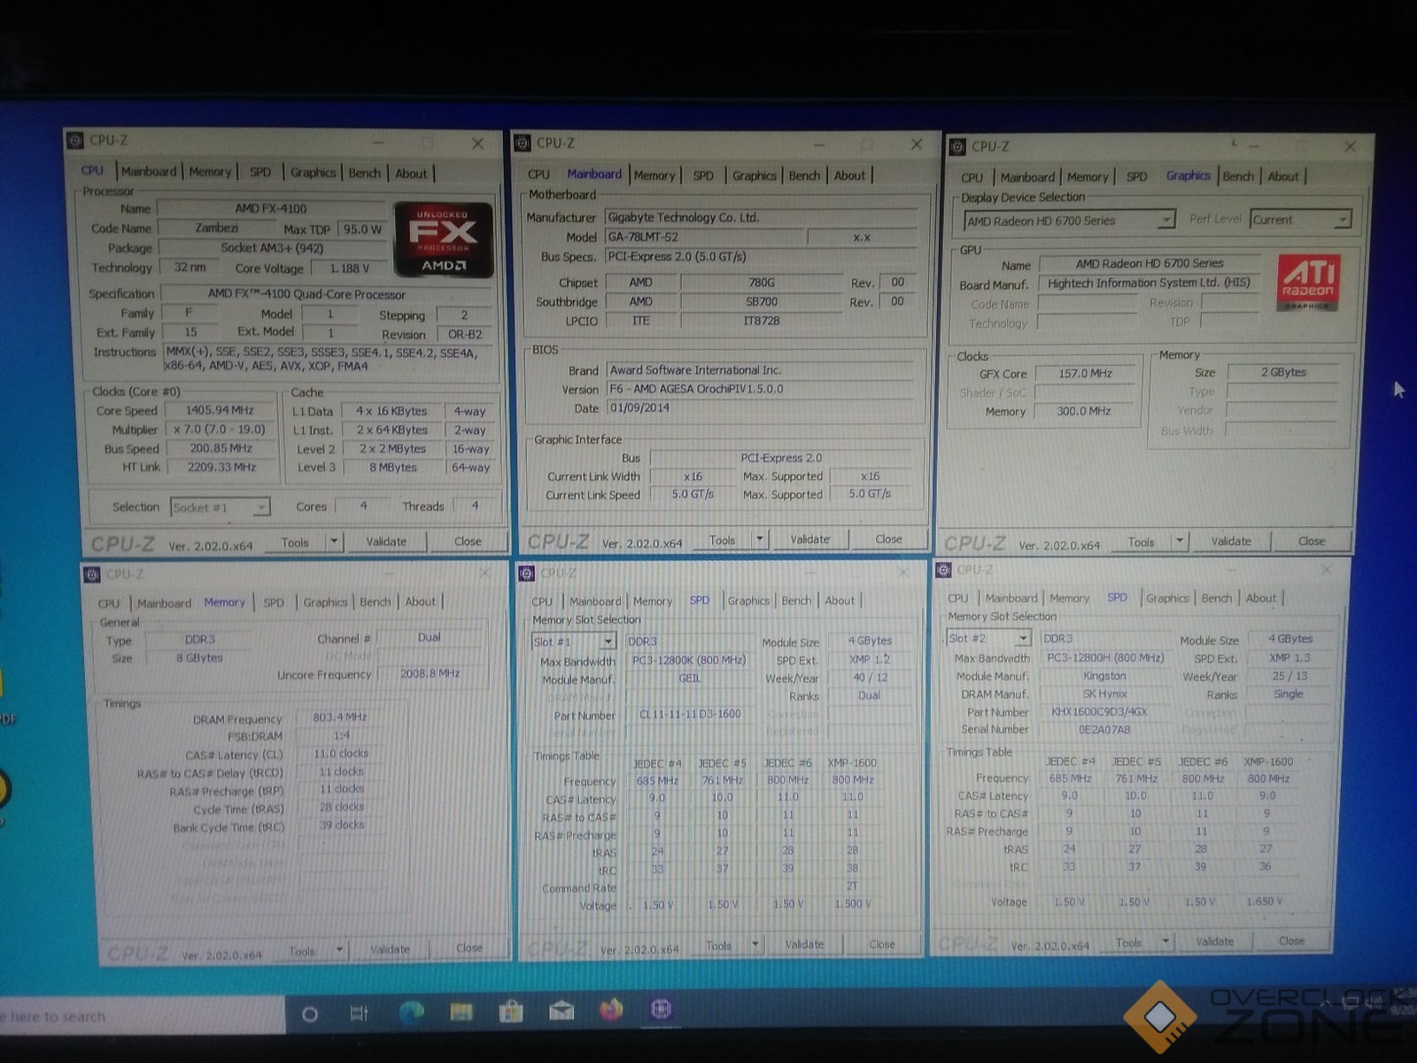
Task: Select the serial number "0E2A07A8"
Action: click(x=1104, y=729)
